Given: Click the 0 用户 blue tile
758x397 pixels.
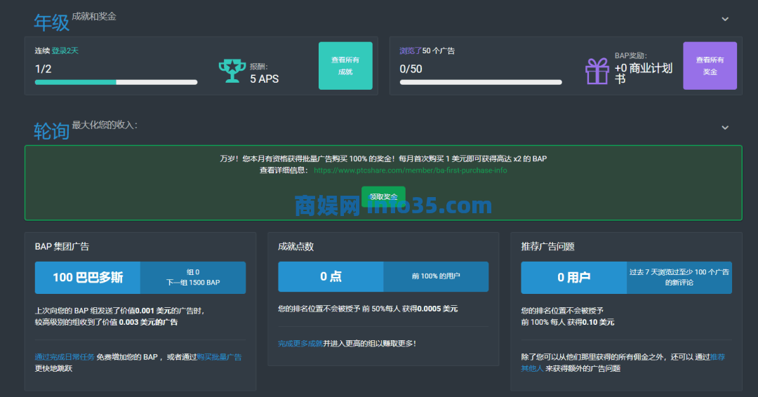Looking at the screenshot, I should (x=574, y=278).
